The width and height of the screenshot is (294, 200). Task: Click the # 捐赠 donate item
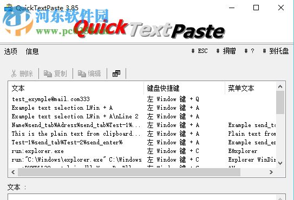click(x=226, y=51)
